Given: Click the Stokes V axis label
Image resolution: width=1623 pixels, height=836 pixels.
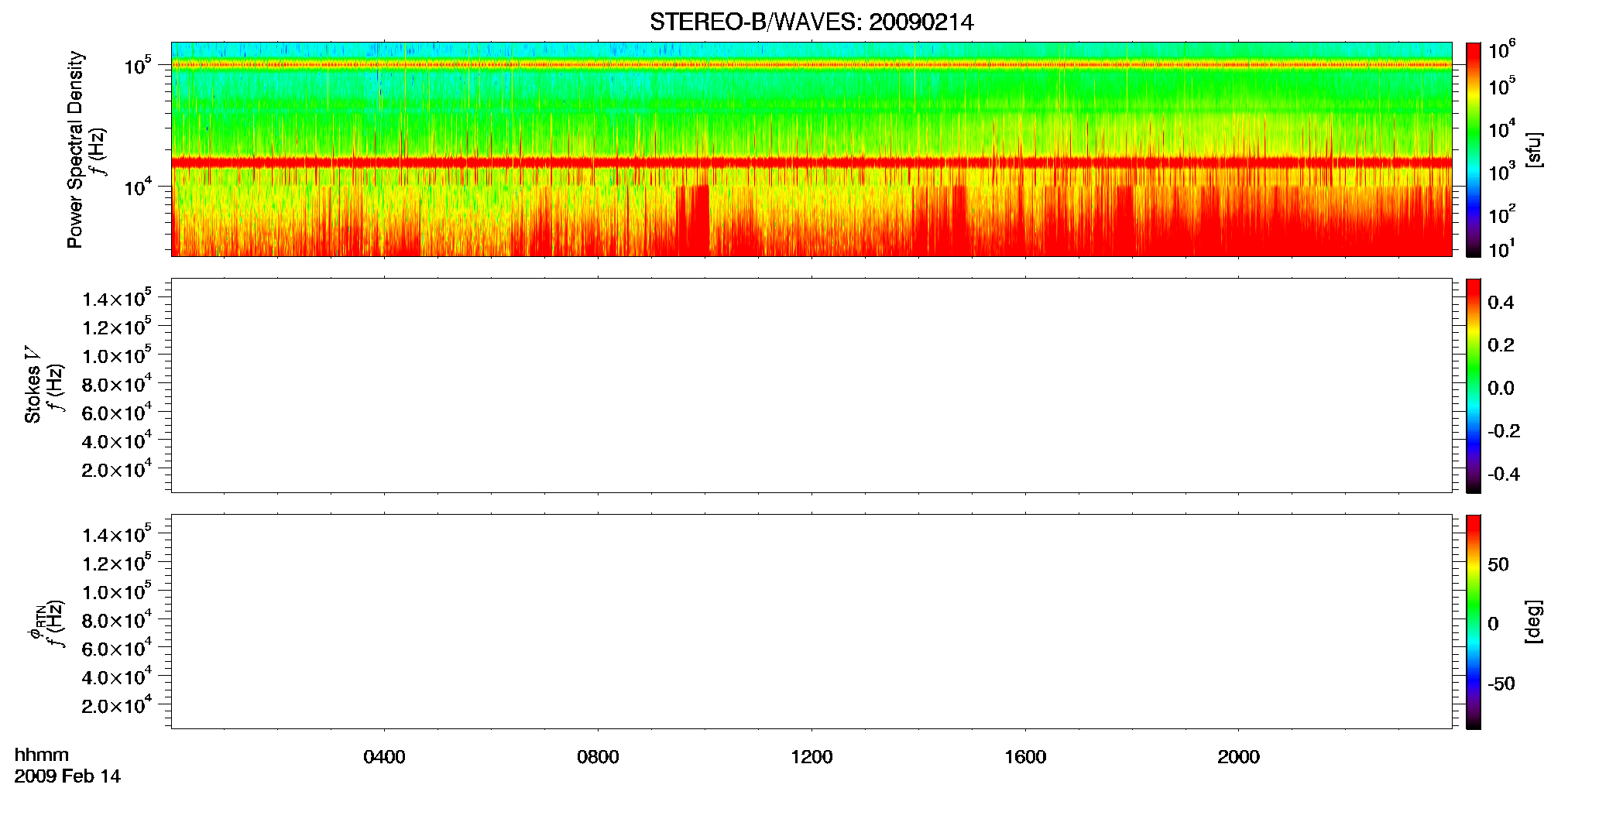Looking at the screenshot, I should [x=33, y=385].
